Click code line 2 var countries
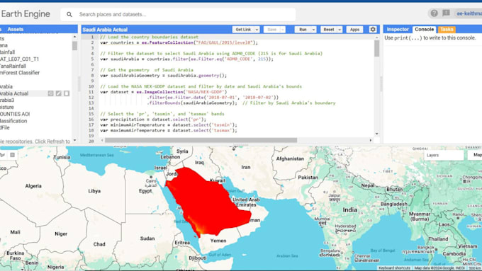 (x=179, y=42)
